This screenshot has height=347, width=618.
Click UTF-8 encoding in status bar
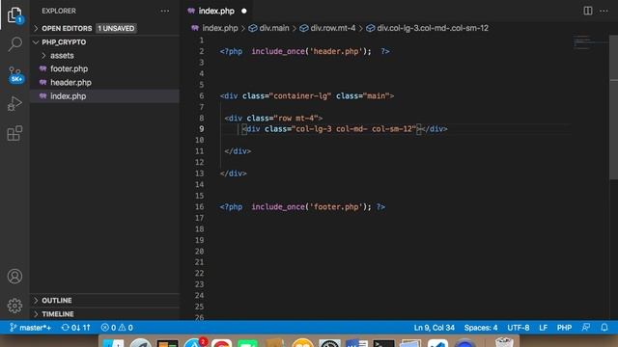coord(518,328)
